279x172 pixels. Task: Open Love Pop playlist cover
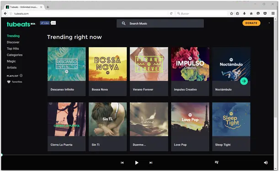tap(190, 119)
